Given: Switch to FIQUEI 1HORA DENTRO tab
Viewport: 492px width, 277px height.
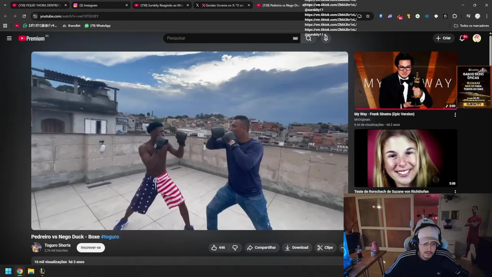Looking at the screenshot, I should (x=39, y=5).
